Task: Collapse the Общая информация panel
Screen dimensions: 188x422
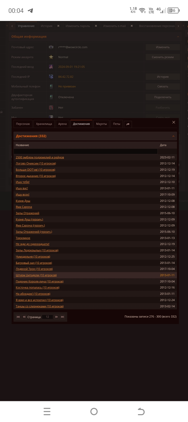Action: coord(178,37)
